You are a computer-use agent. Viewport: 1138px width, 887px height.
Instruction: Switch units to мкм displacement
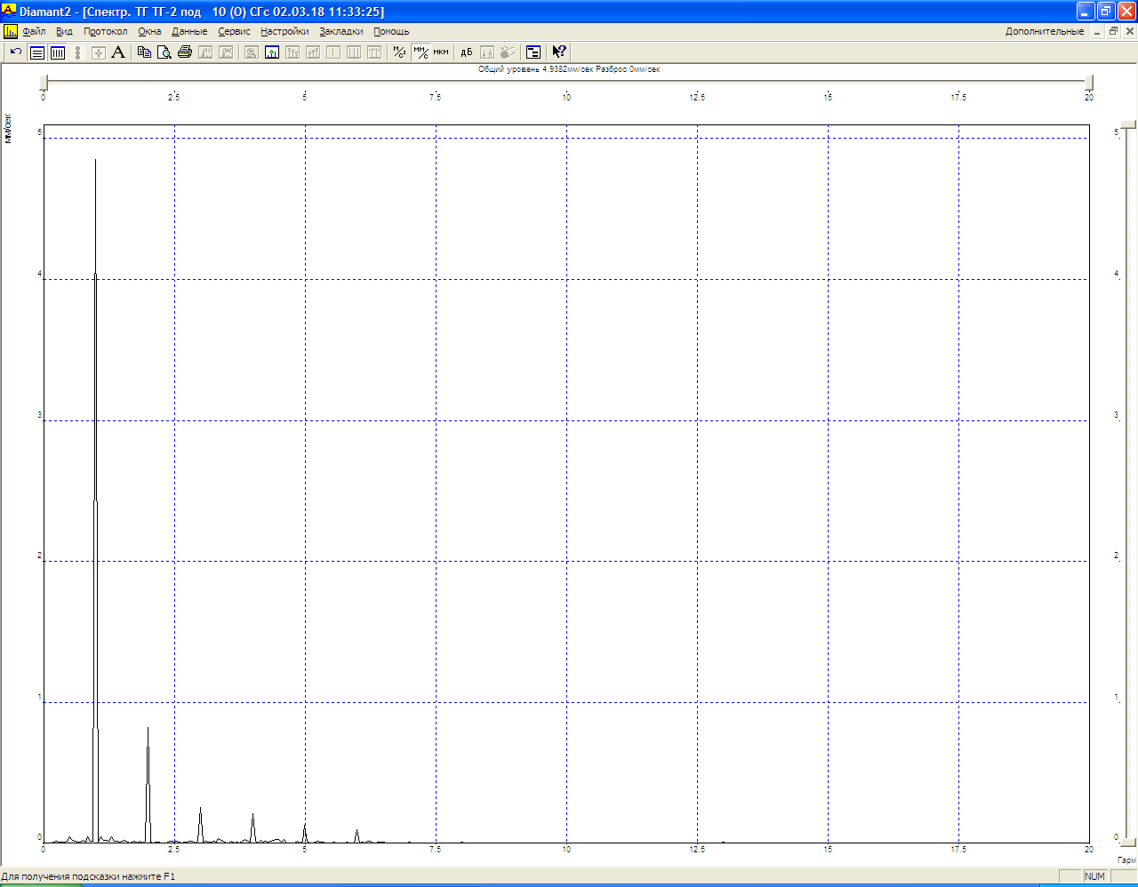click(x=441, y=52)
